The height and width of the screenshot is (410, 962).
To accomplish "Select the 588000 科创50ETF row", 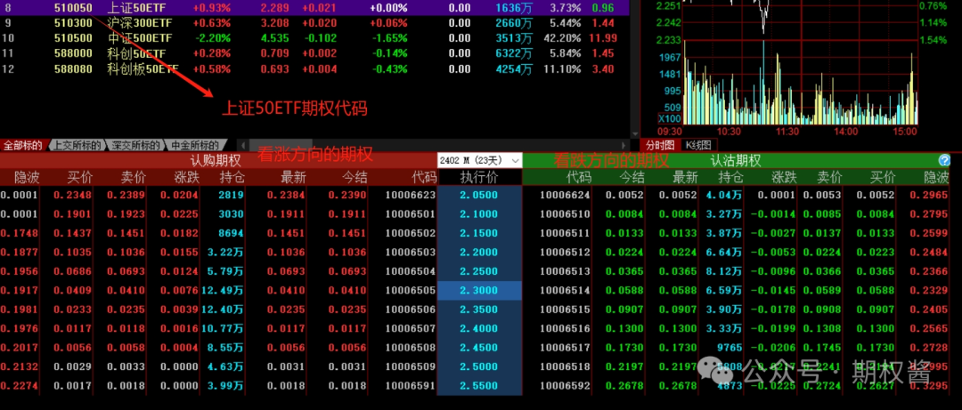I will pyautogui.click(x=314, y=53).
